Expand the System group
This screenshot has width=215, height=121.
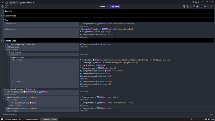point(1,11)
